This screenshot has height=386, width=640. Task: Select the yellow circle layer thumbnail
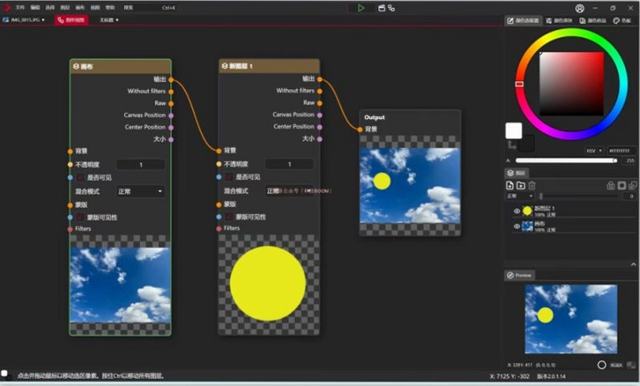[x=527, y=211]
